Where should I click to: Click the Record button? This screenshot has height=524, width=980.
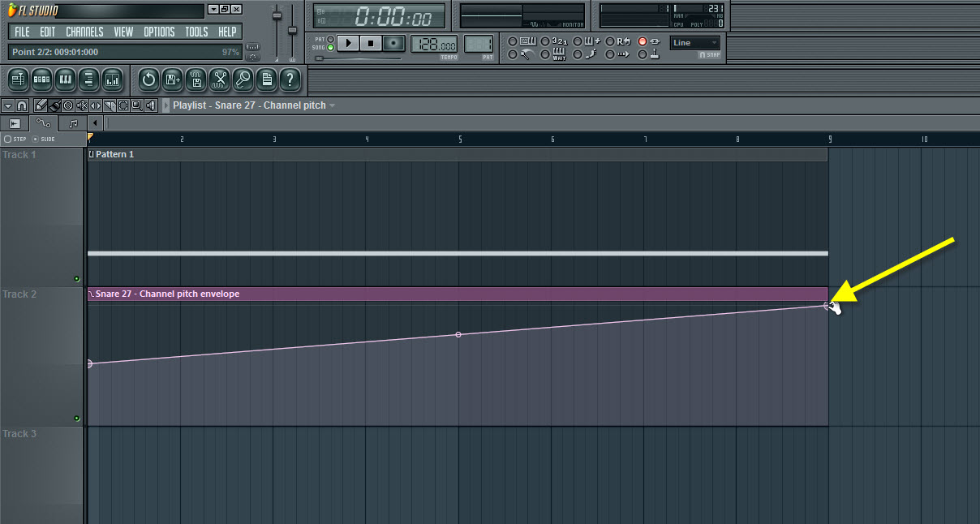pyautogui.click(x=393, y=43)
